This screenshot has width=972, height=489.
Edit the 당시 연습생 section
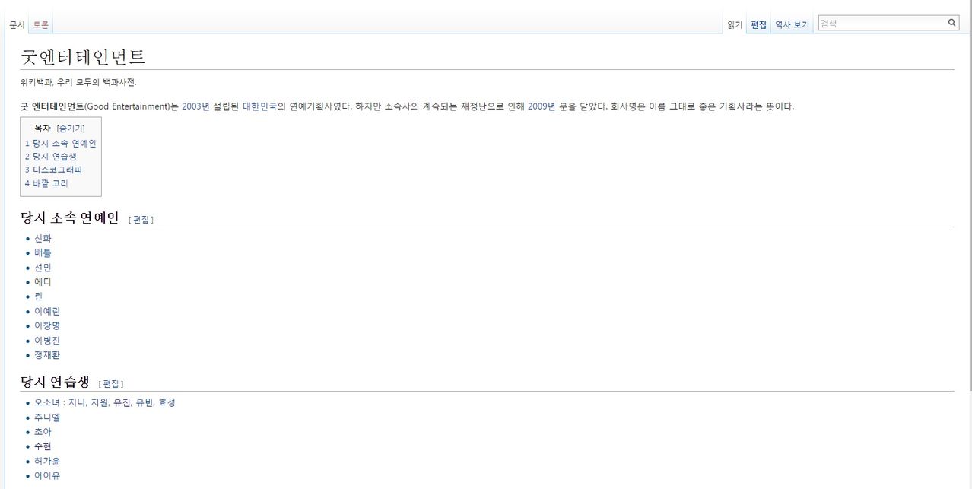[111, 384]
